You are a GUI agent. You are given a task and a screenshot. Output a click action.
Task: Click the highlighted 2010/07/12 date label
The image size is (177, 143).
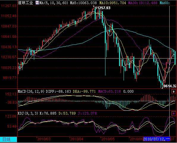click(157, 139)
